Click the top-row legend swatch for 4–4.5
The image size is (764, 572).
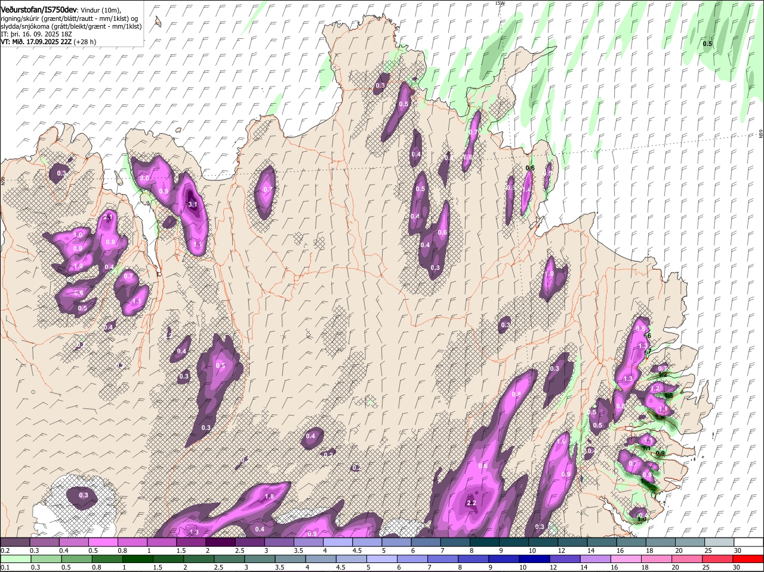pos(337,542)
